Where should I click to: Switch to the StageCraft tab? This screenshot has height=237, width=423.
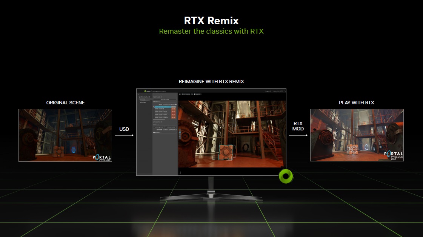[x=269, y=91]
